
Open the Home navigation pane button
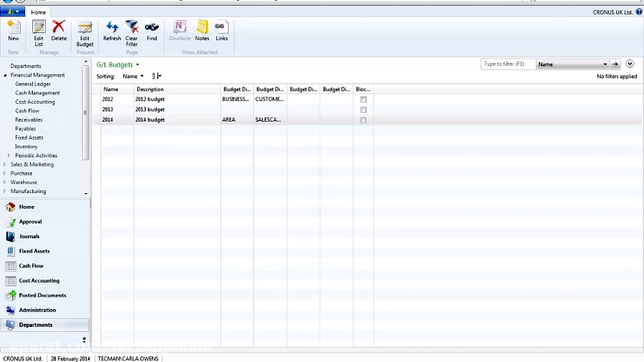click(45, 207)
